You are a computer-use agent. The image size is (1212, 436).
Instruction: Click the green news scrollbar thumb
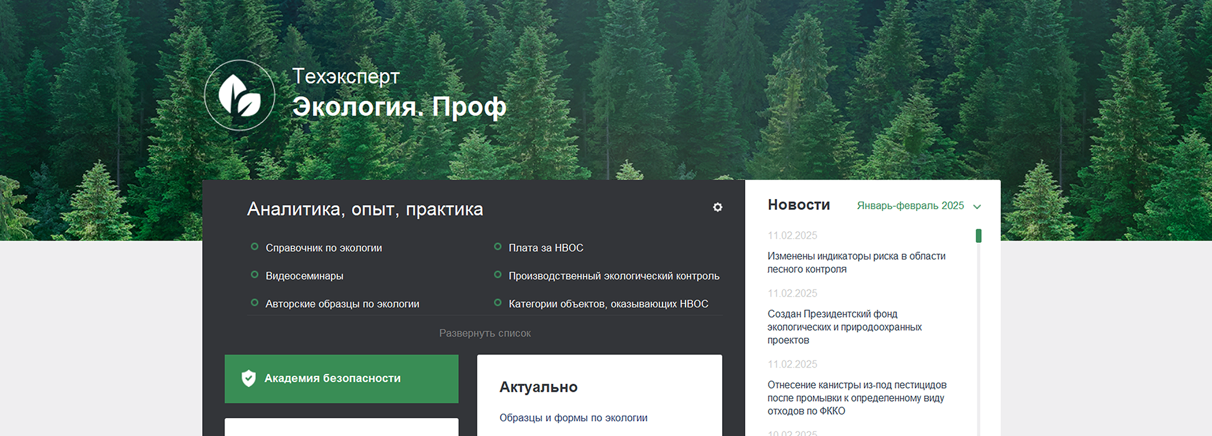click(x=979, y=236)
